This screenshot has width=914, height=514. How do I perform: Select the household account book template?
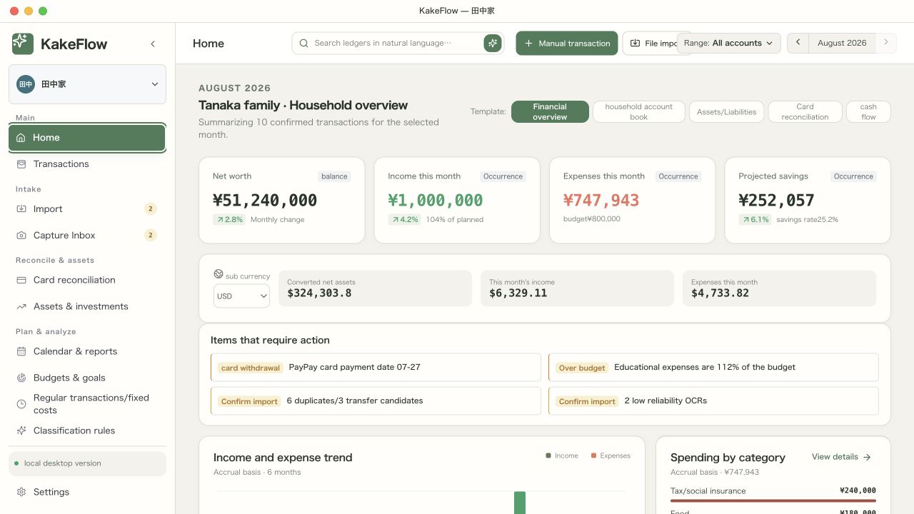pyautogui.click(x=639, y=112)
